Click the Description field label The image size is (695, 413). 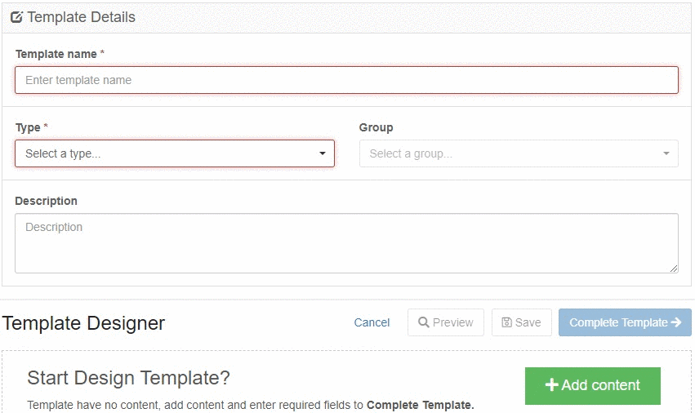click(46, 201)
